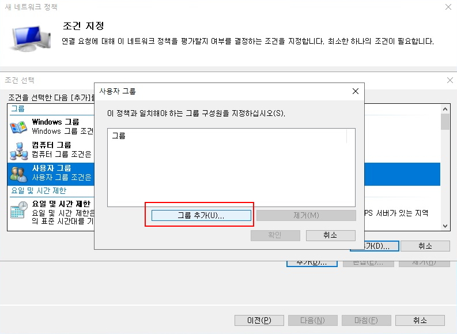Click the 마침(F) wizard button
Viewport: 457px width, 334px height.
click(x=366, y=320)
